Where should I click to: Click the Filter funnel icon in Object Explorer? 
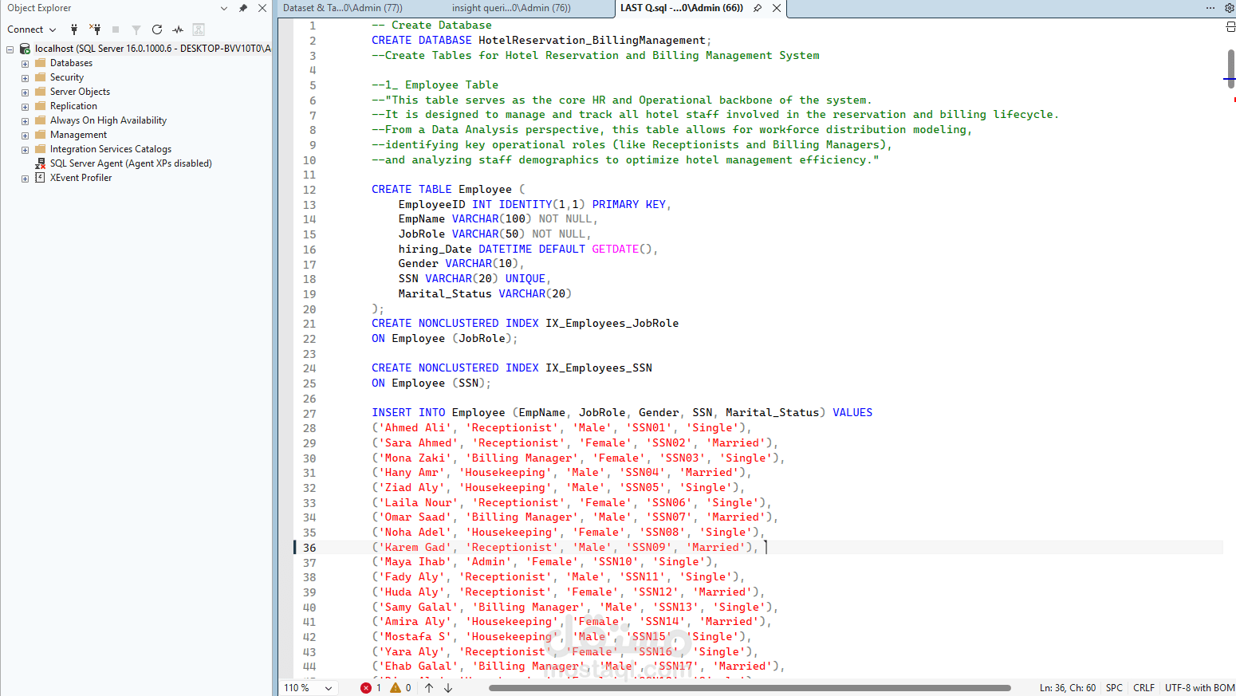136,29
